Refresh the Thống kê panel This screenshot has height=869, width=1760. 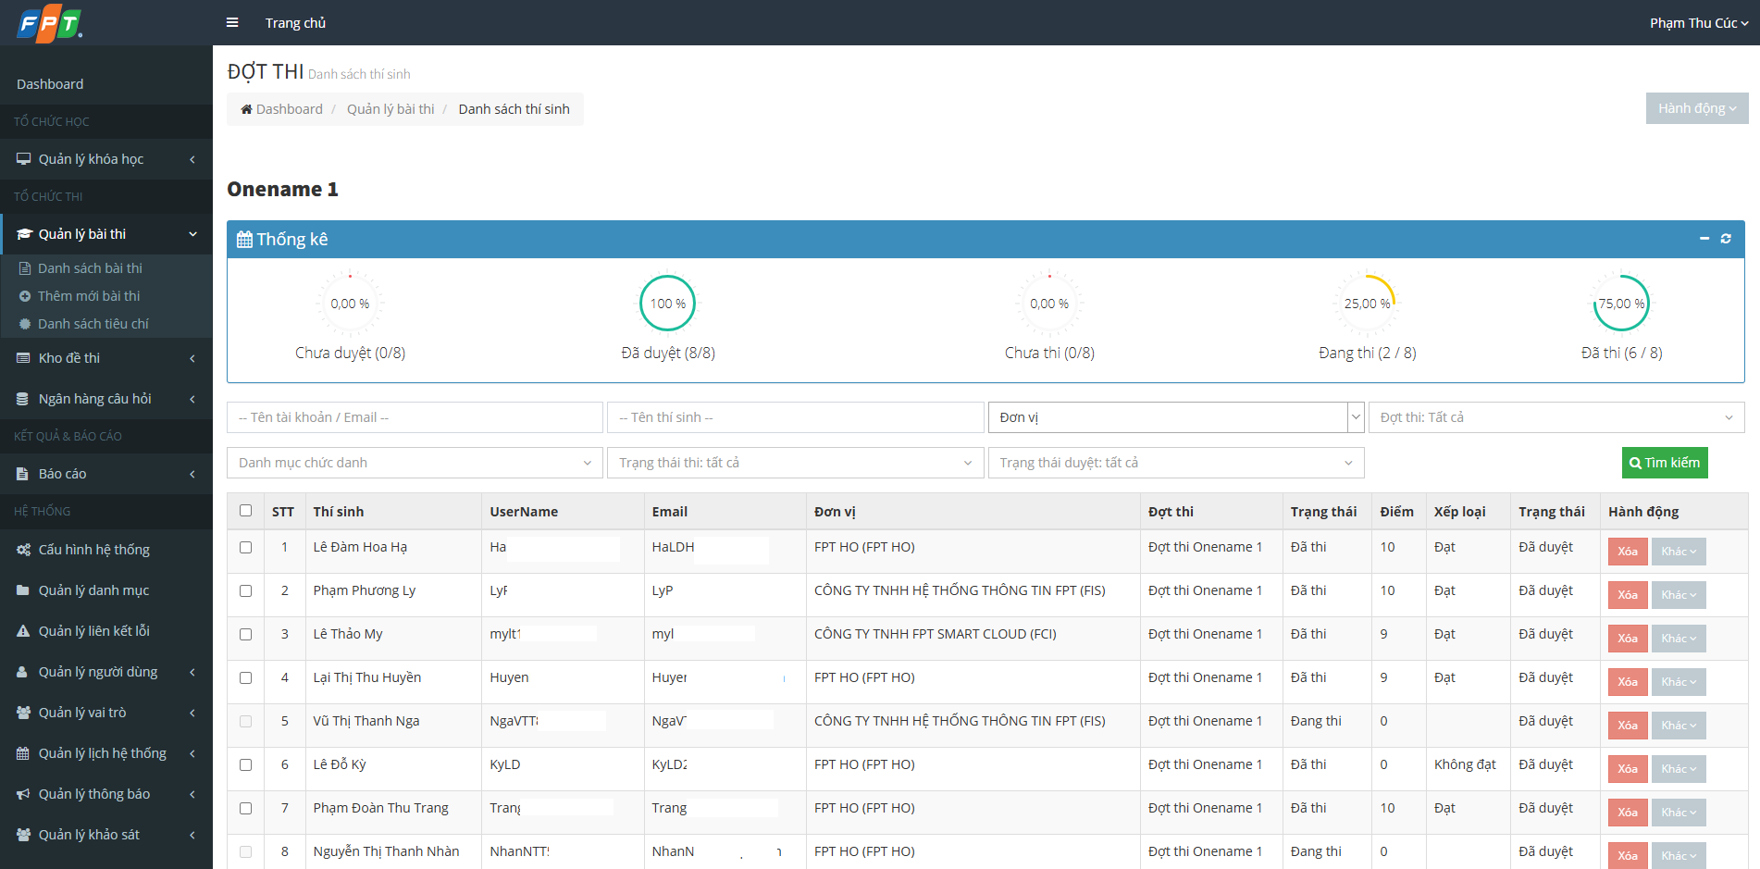pyautogui.click(x=1726, y=239)
